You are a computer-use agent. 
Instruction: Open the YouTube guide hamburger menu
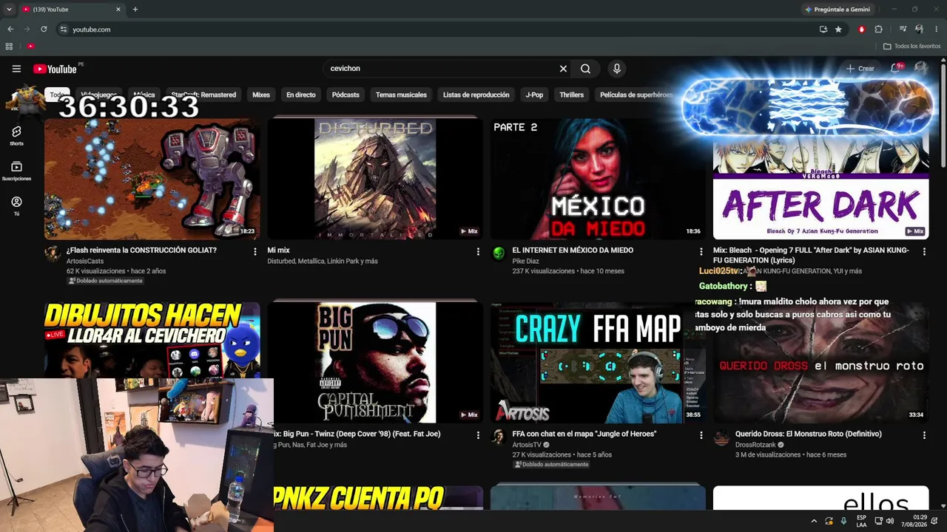click(x=16, y=69)
